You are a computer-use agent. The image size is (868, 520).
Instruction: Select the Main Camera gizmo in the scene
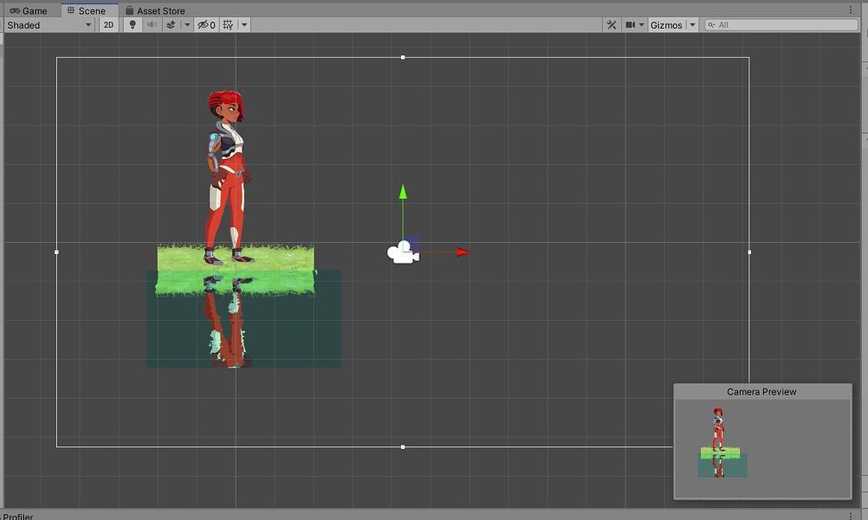tap(403, 252)
